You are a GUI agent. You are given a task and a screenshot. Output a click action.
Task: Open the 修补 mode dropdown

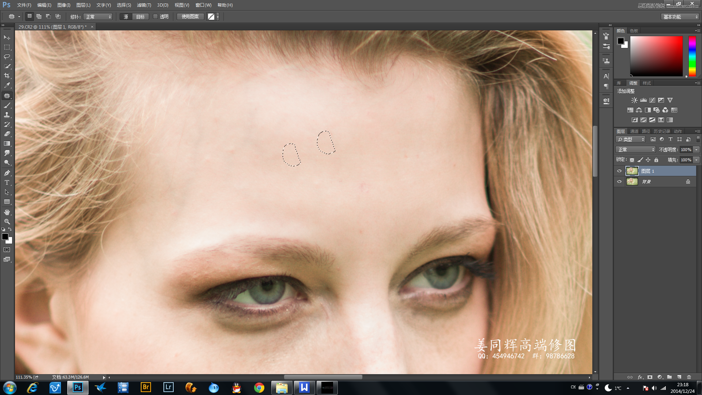(x=98, y=17)
